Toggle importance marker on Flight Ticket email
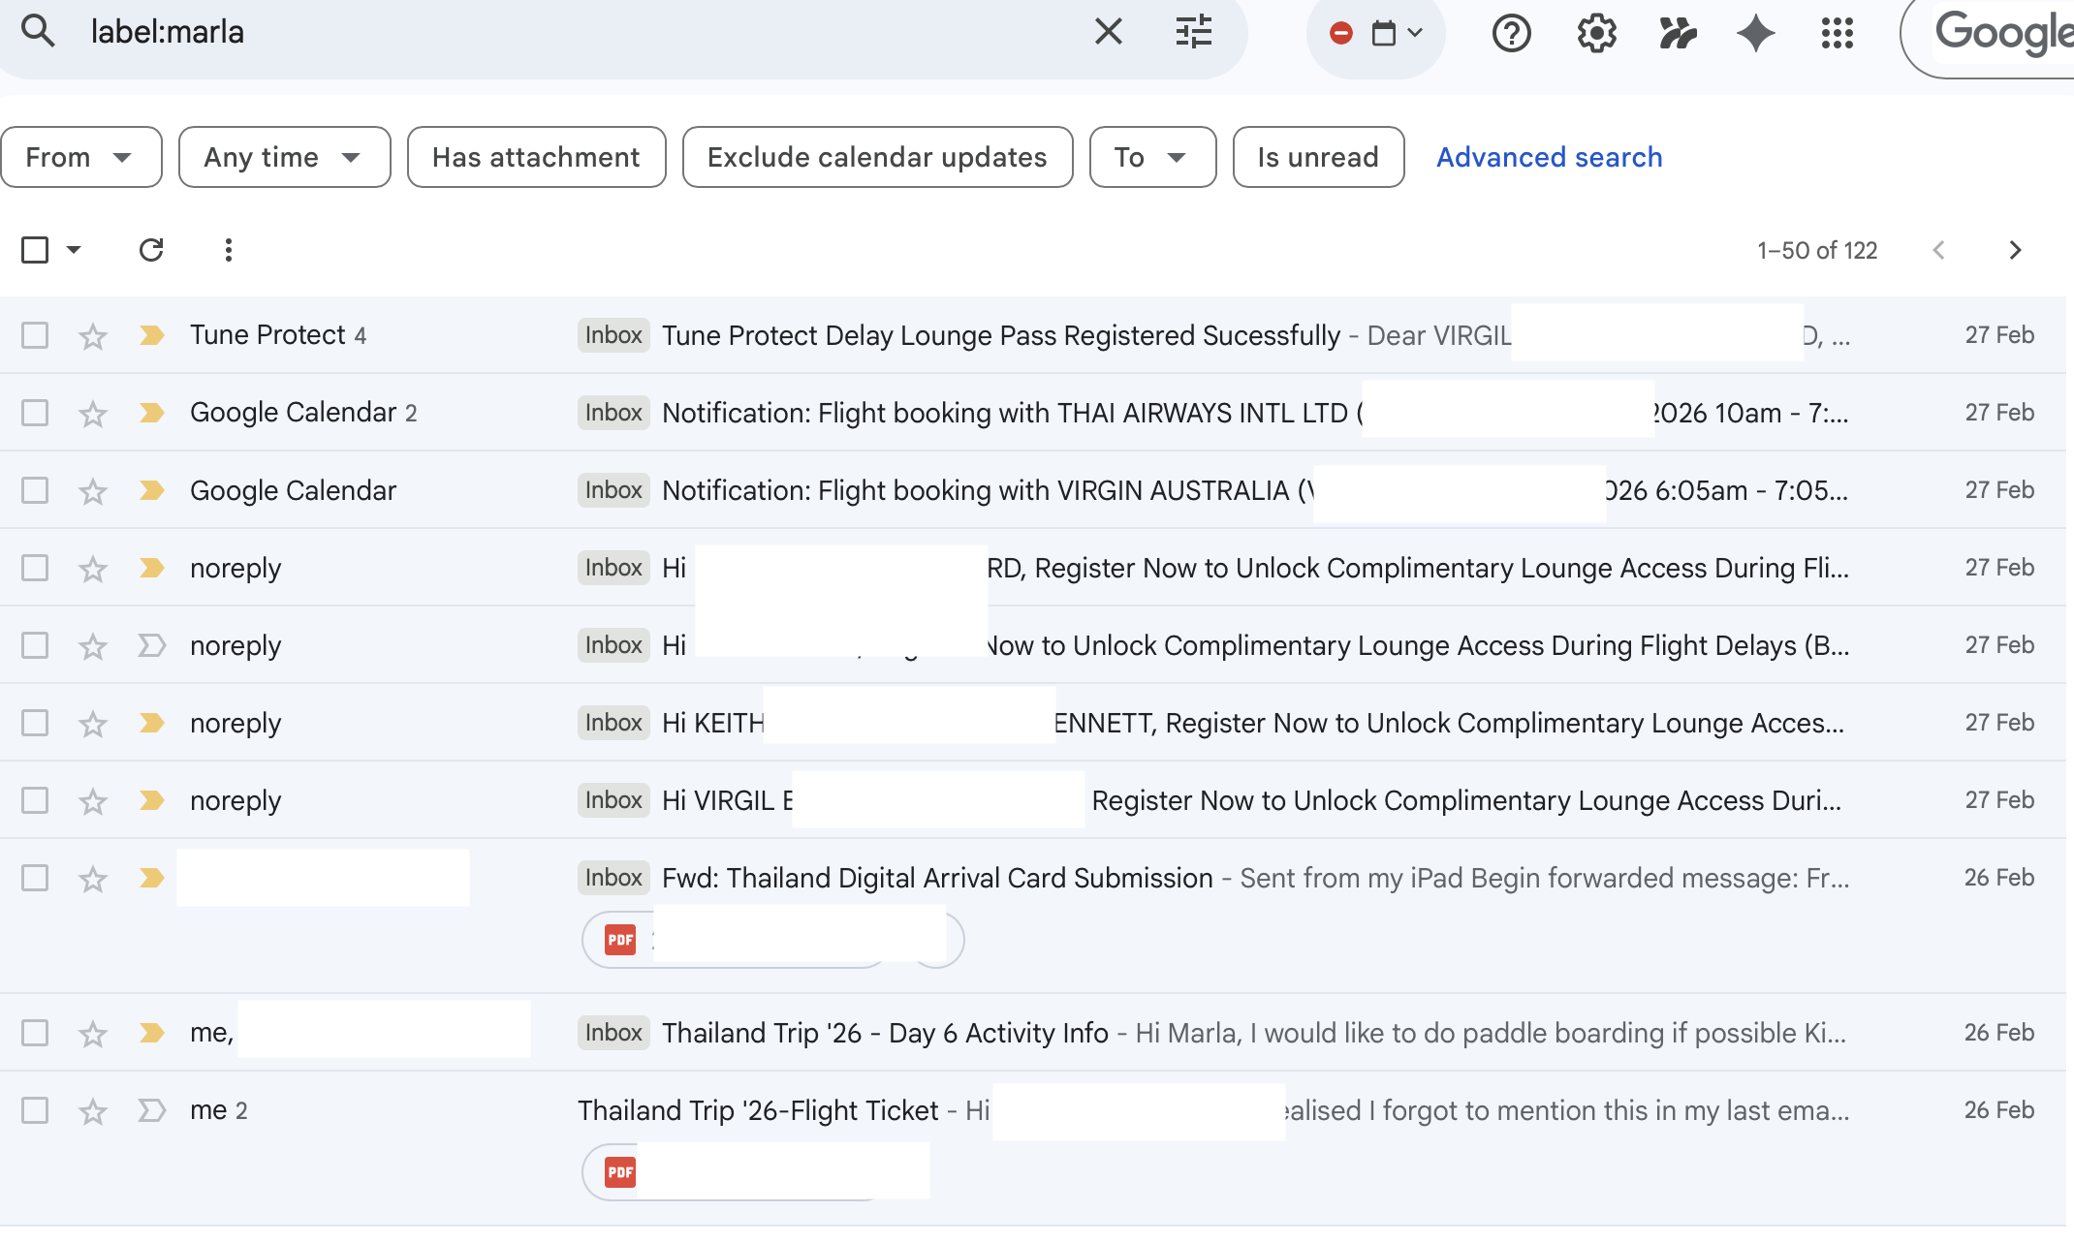 pyautogui.click(x=151, y=1110)
